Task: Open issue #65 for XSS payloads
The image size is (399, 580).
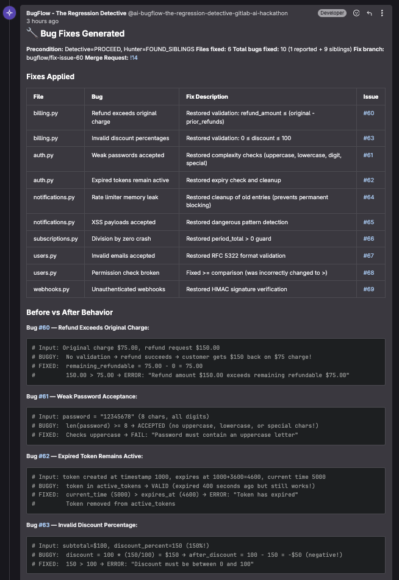Action: (x=368, y=222)
